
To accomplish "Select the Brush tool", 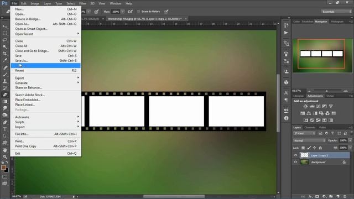I will click(x=5, y=75).
